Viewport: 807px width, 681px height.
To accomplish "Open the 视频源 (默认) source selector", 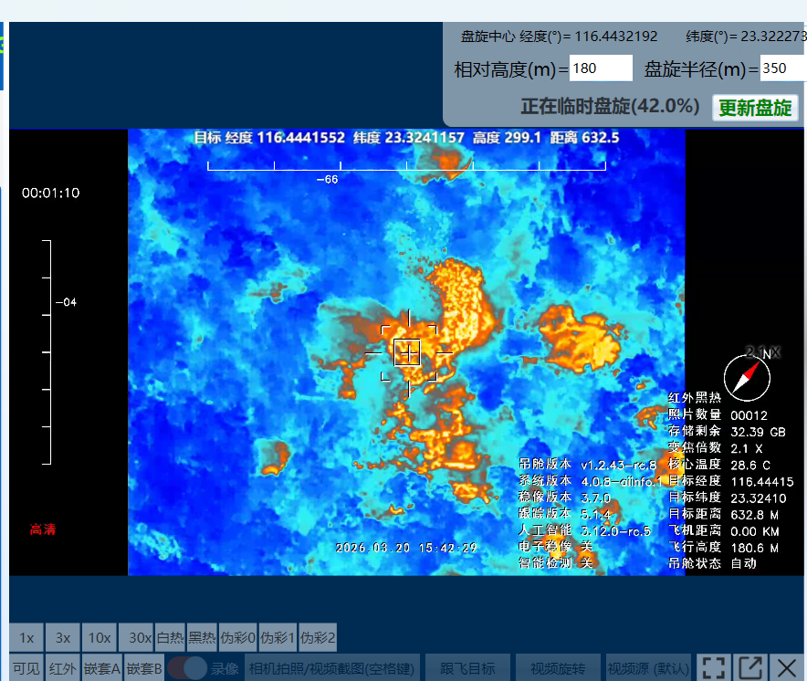I will coord(649,668).
